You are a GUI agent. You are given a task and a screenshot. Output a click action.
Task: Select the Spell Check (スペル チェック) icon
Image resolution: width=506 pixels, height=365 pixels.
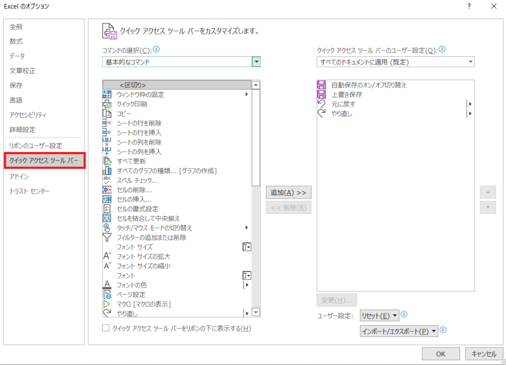107,180
